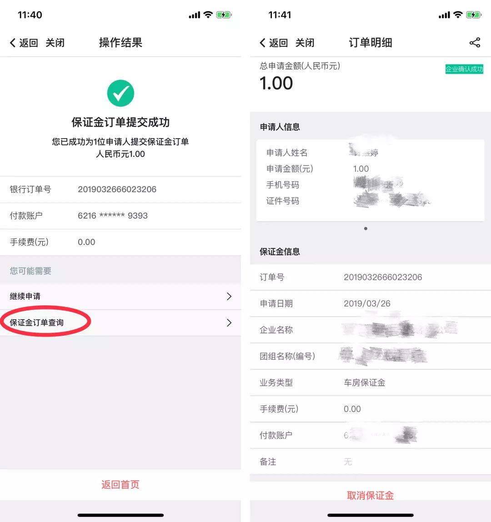Tap battery icon in left status bar
Screen dimensions: 491x522
point(224,15)
